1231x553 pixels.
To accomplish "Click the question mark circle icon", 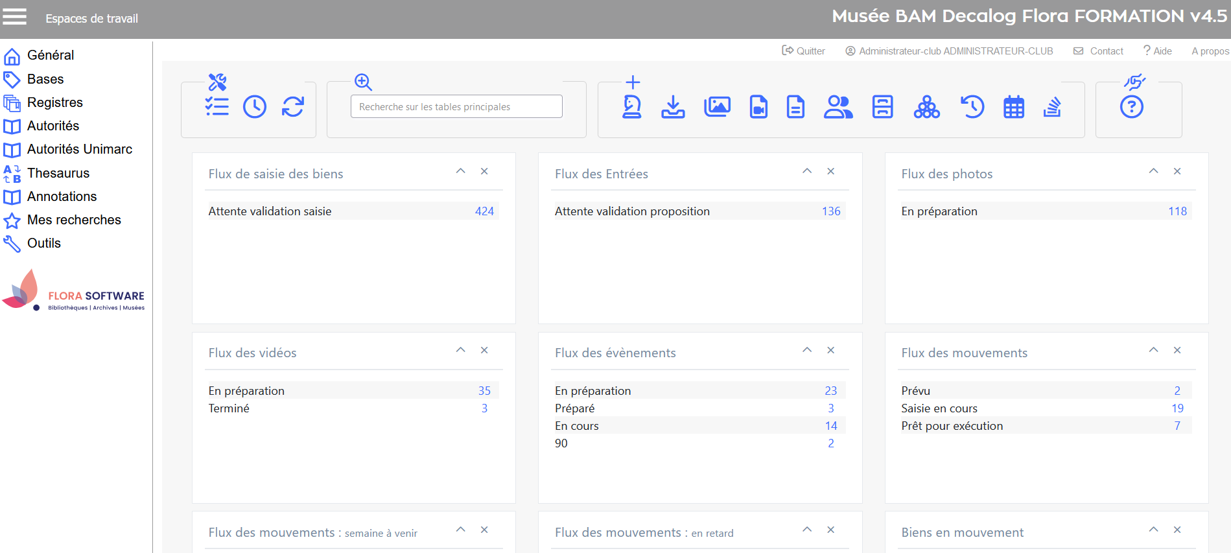I will 1132,107.
